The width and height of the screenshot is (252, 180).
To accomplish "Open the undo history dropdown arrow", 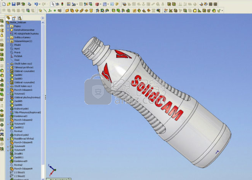I will (x=40, y=4).
